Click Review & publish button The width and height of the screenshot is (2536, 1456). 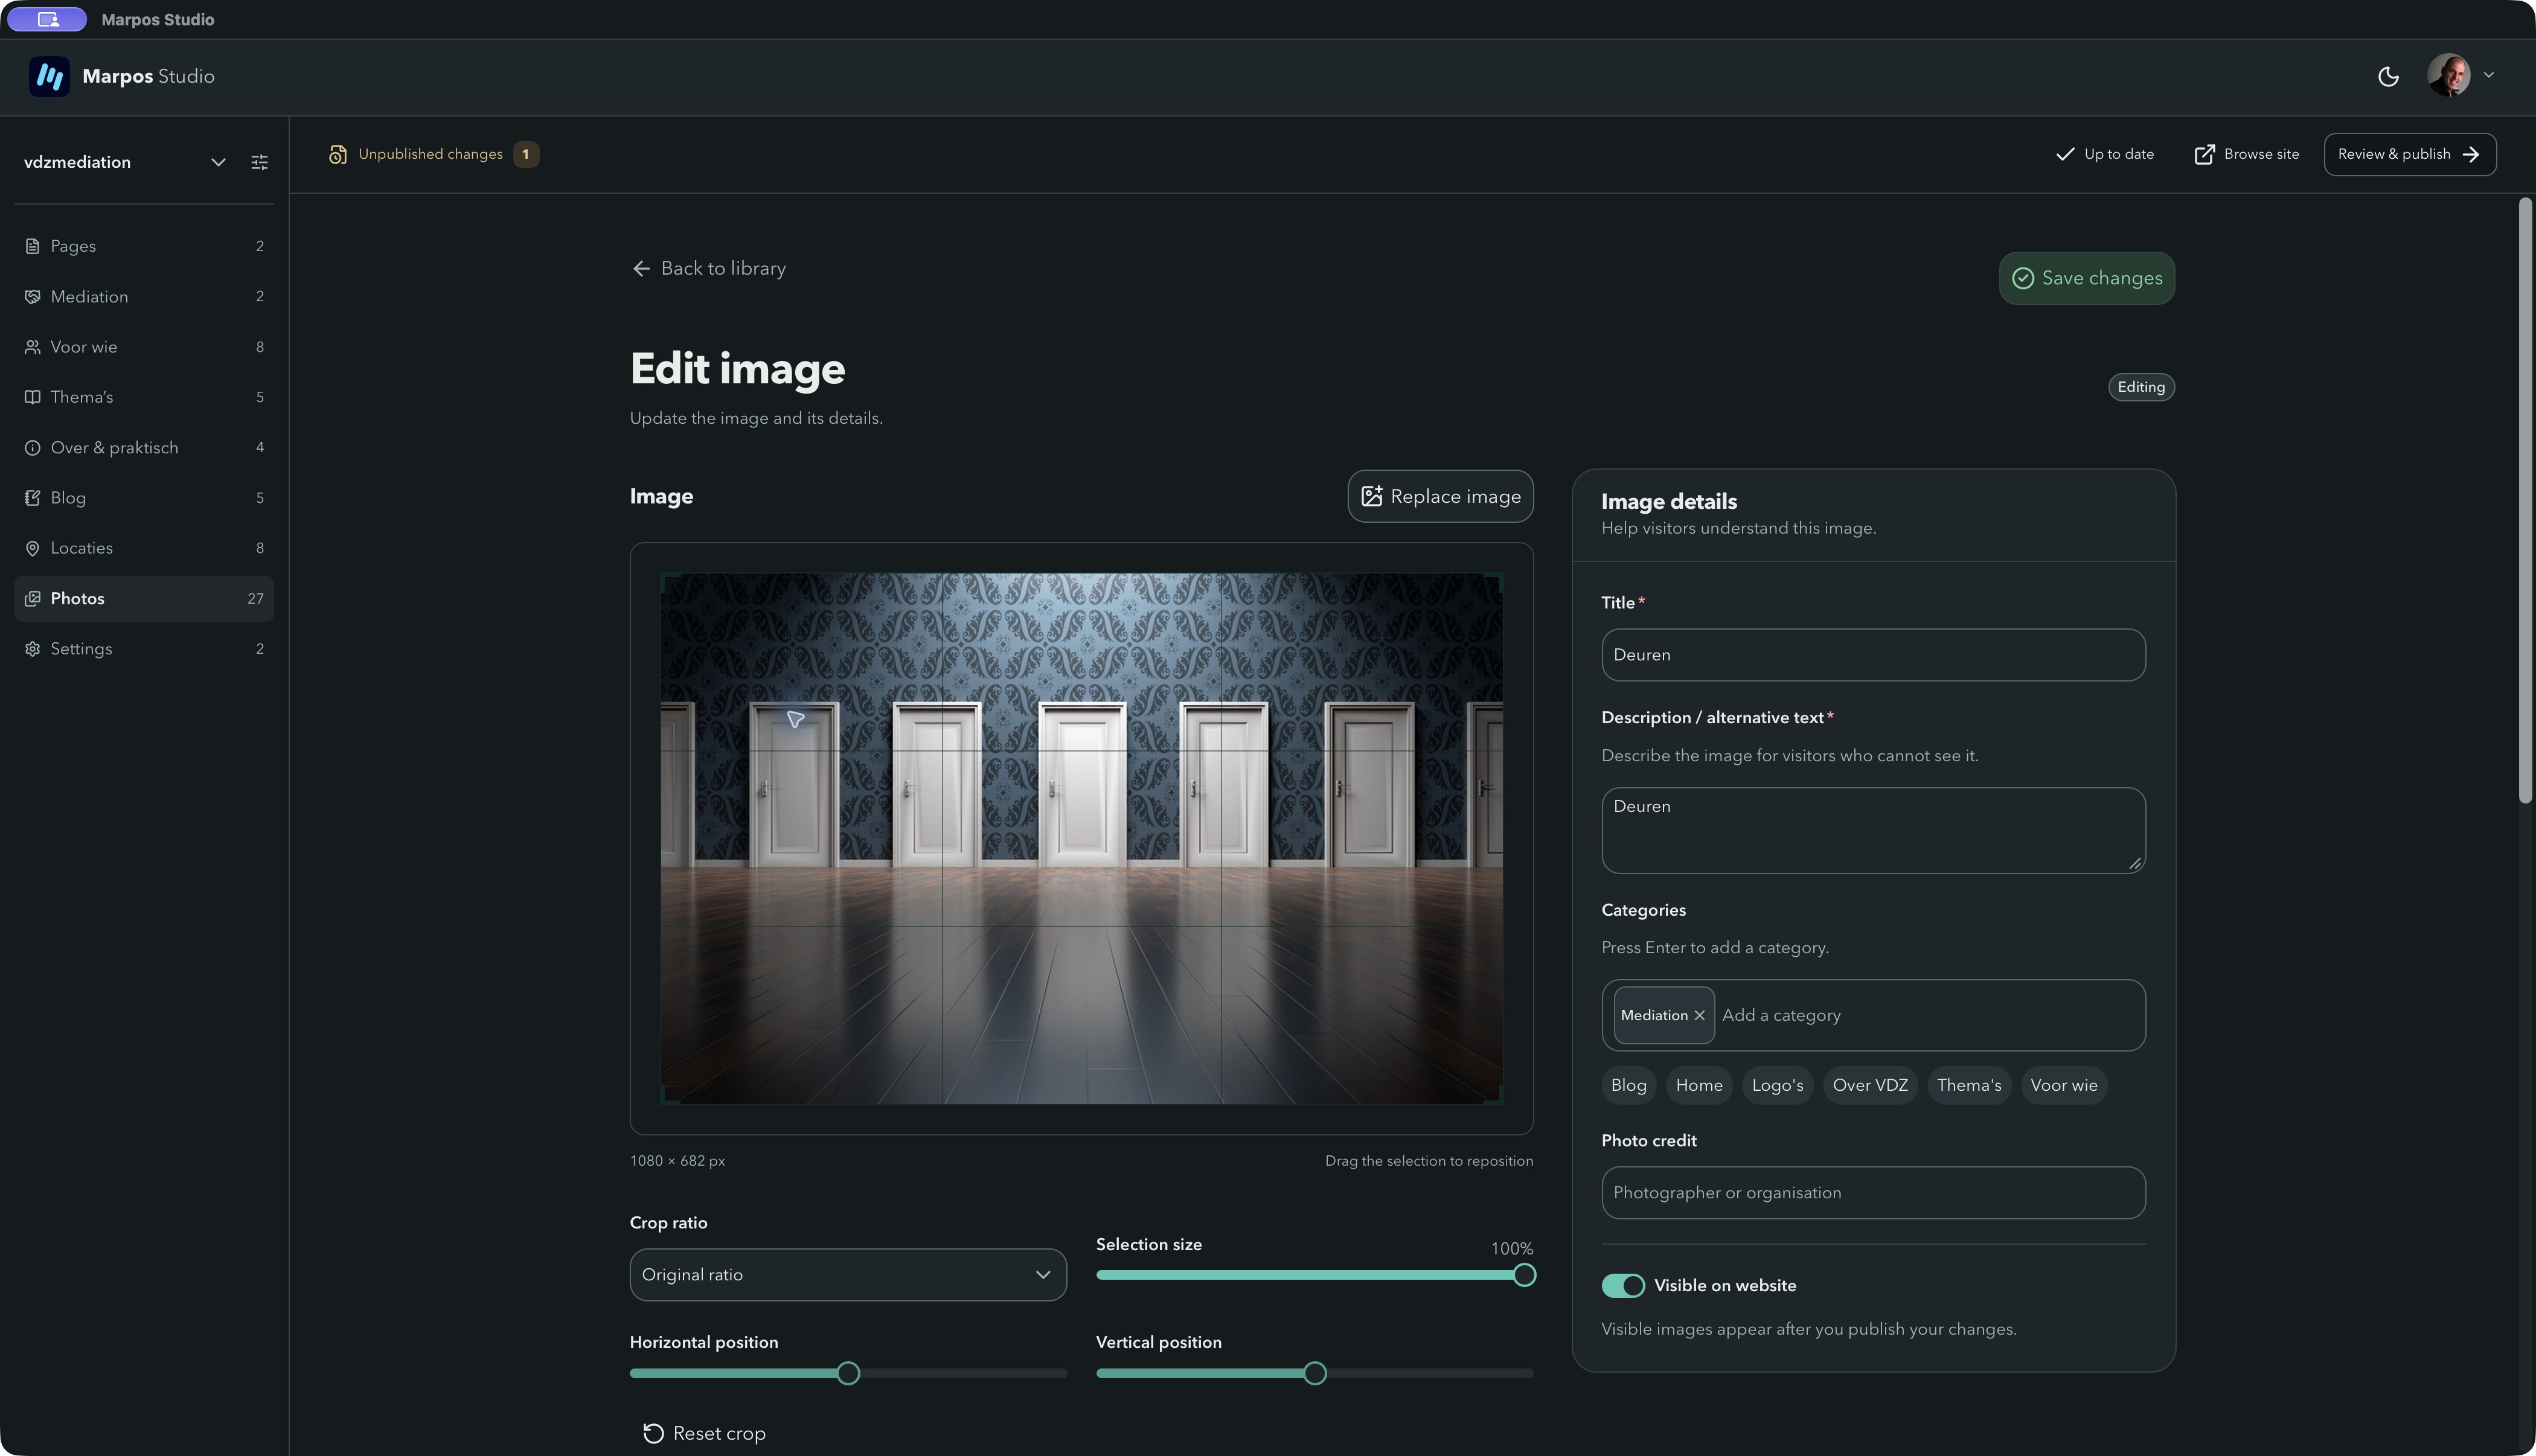[2409, 154]
